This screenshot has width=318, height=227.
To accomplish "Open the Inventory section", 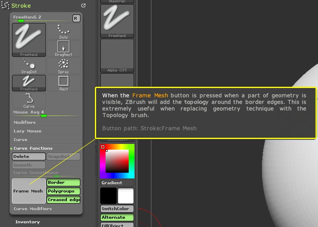I will click(28, 222).
